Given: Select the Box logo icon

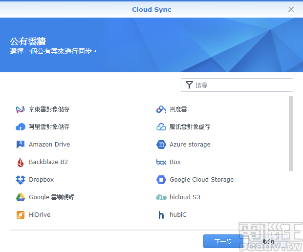Looking at the screenshot, I should [x=161, y=162].
